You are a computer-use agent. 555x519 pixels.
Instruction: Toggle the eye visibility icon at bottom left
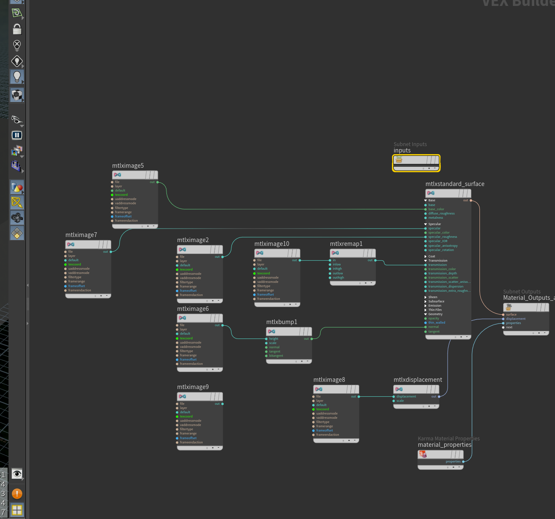point(17,474)
